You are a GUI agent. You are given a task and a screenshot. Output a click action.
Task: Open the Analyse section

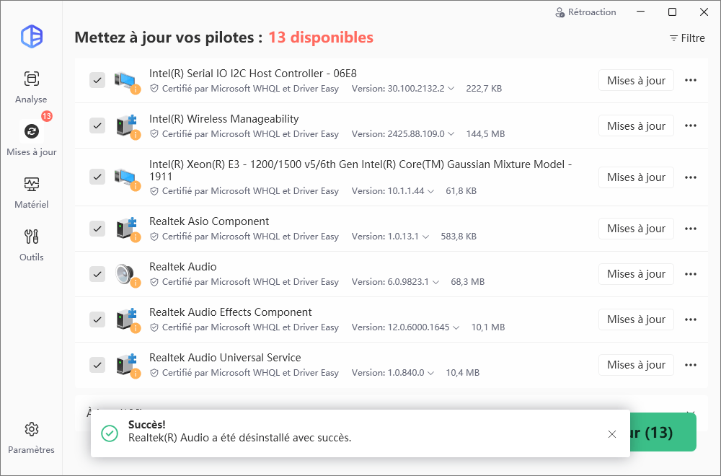(x=31, y=87)
